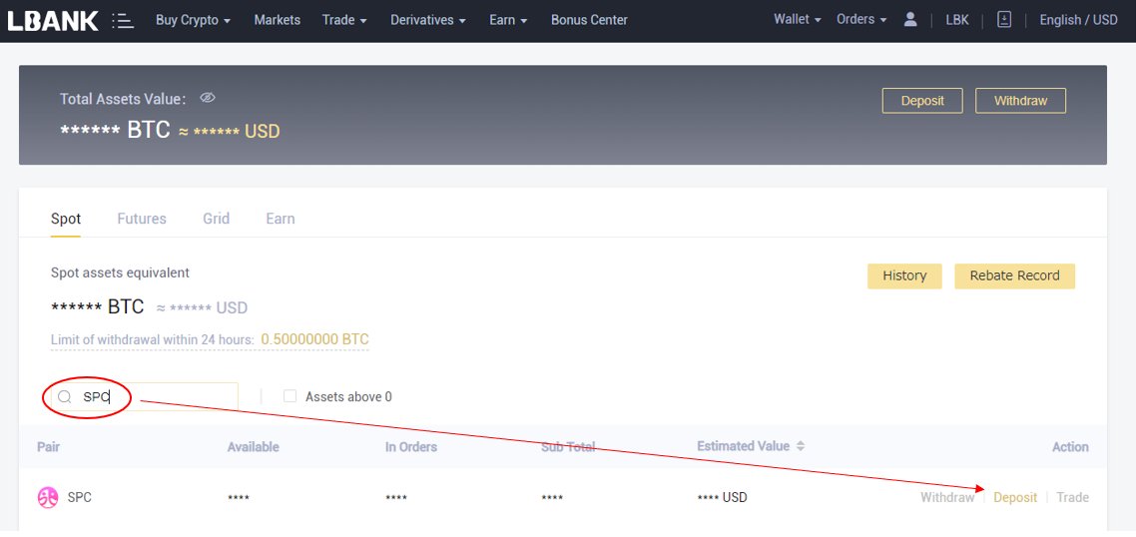
Task: Open the Bonus Center page
Action: coord(589,20)
